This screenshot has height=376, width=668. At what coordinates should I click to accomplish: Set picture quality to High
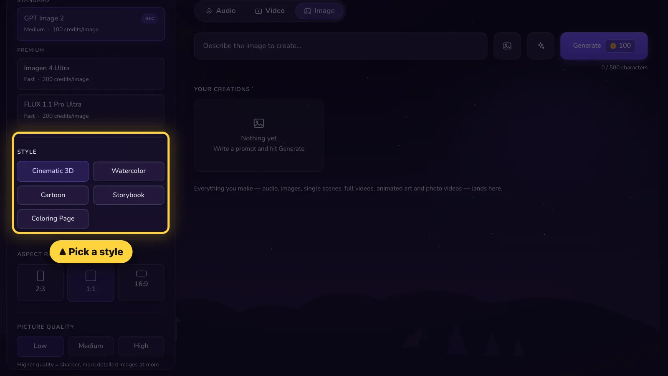point(141,346)
